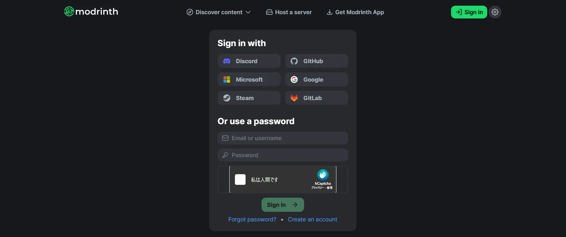Click the email field envelope icon

225,138
